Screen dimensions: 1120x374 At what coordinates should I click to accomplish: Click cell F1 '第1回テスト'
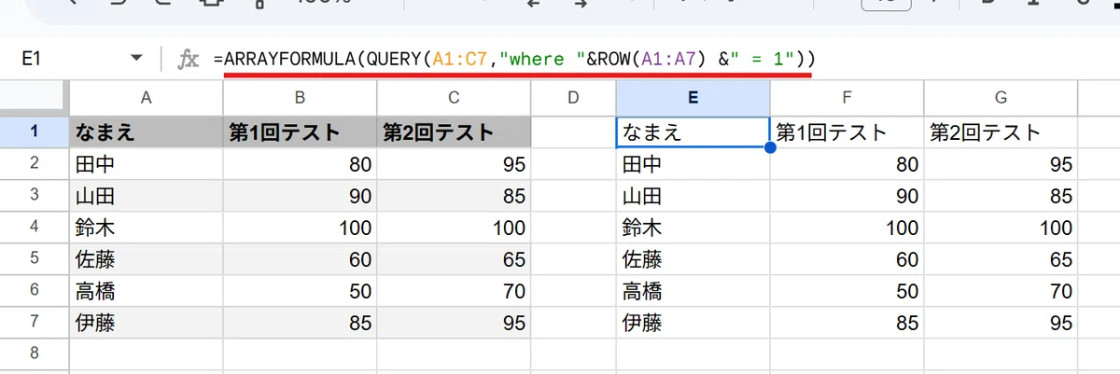(x=847, y=132)
